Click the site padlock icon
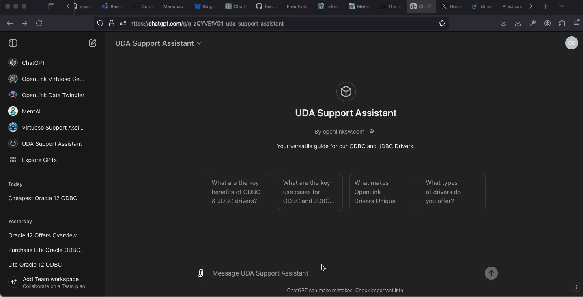583x297 pixels. (111, 23)
